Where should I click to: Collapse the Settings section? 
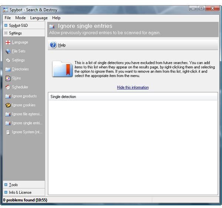point(6,33)
